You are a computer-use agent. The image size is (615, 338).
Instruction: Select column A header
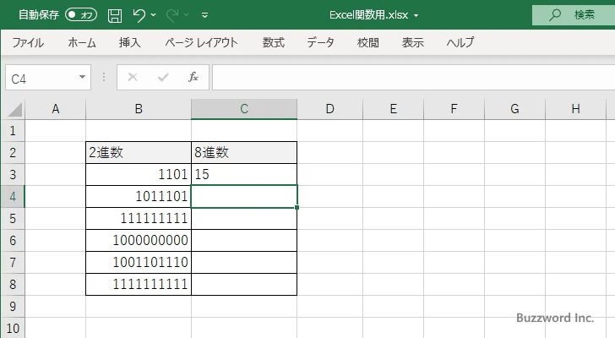click(56, 109)
